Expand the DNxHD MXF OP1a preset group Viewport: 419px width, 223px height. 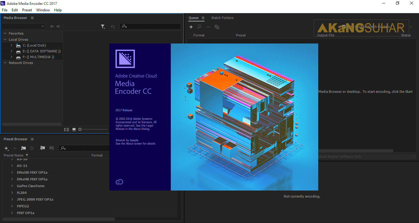pyautogui.click(x=12, y=172)
